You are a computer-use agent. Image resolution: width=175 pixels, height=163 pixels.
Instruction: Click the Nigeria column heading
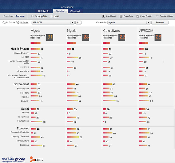click(x=72, y=31)
